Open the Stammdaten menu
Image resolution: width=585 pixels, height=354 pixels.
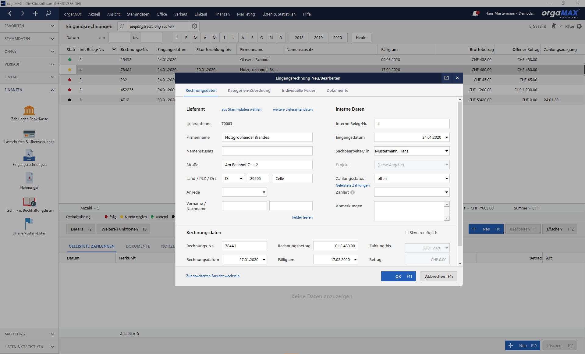(x=138, y=14)
